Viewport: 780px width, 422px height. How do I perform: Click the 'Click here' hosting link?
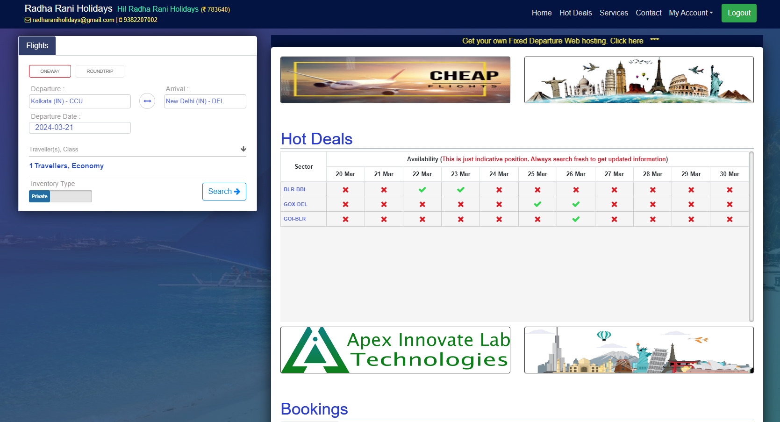(x=626, y=41)
